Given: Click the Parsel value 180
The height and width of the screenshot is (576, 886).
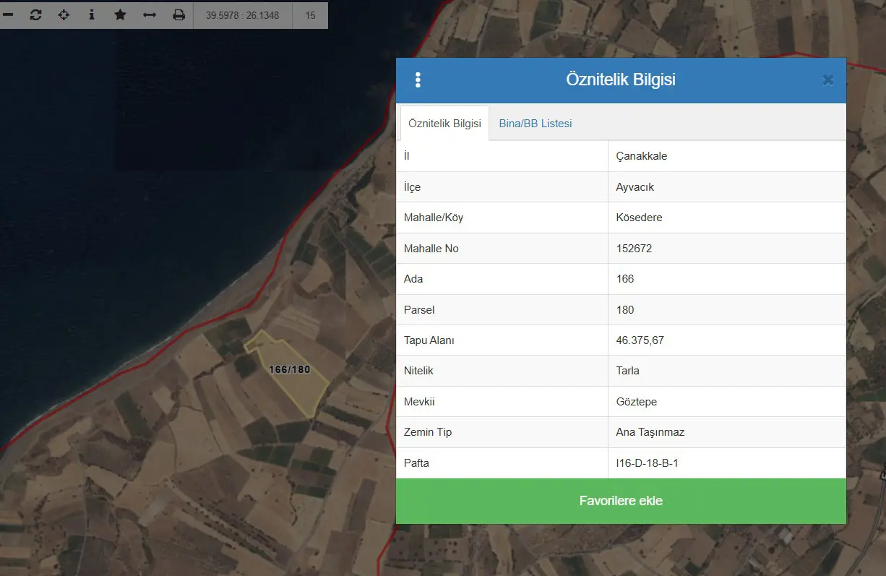Looking at the screenshot, I should click(625, 310).
